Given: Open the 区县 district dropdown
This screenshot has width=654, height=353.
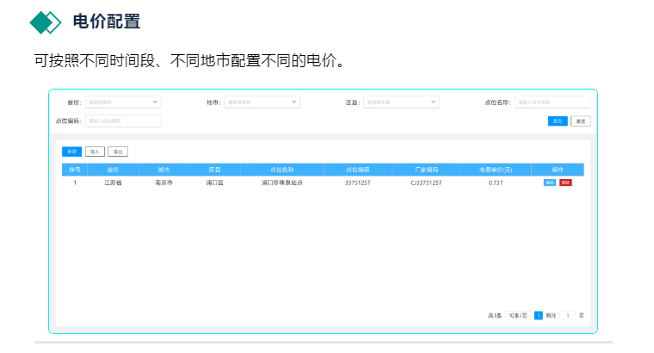Looking at the screenshot, I should click(401, 102).
